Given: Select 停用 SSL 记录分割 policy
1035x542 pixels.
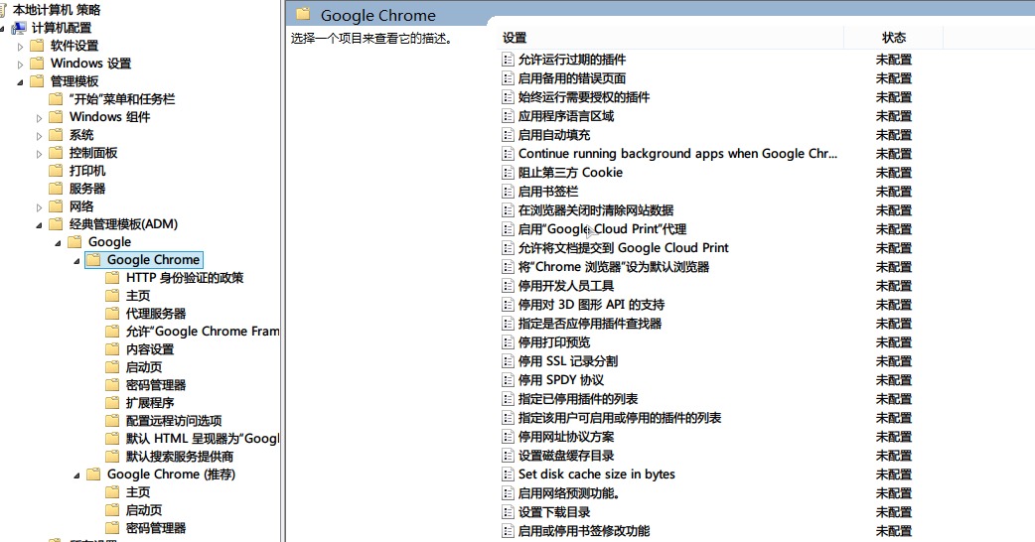Looking at the screenshot, I should click(x=568, y=361).
